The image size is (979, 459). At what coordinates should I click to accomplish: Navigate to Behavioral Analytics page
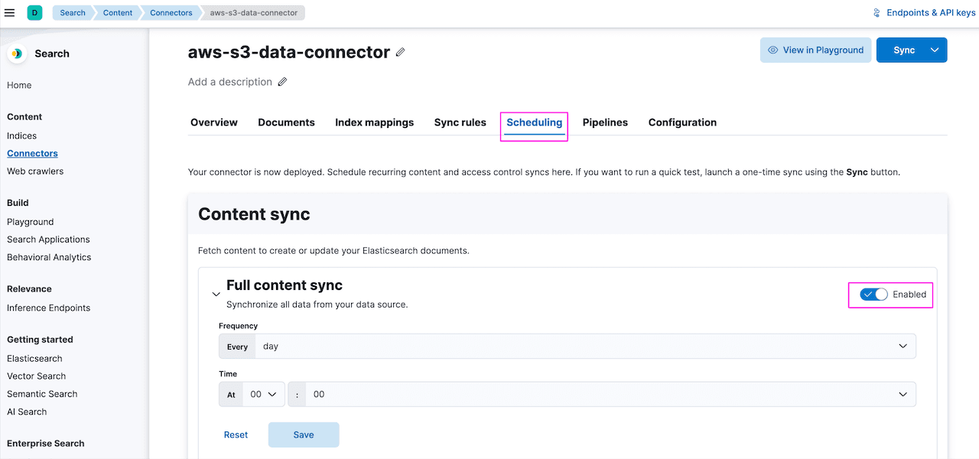(x=48, y=257)
